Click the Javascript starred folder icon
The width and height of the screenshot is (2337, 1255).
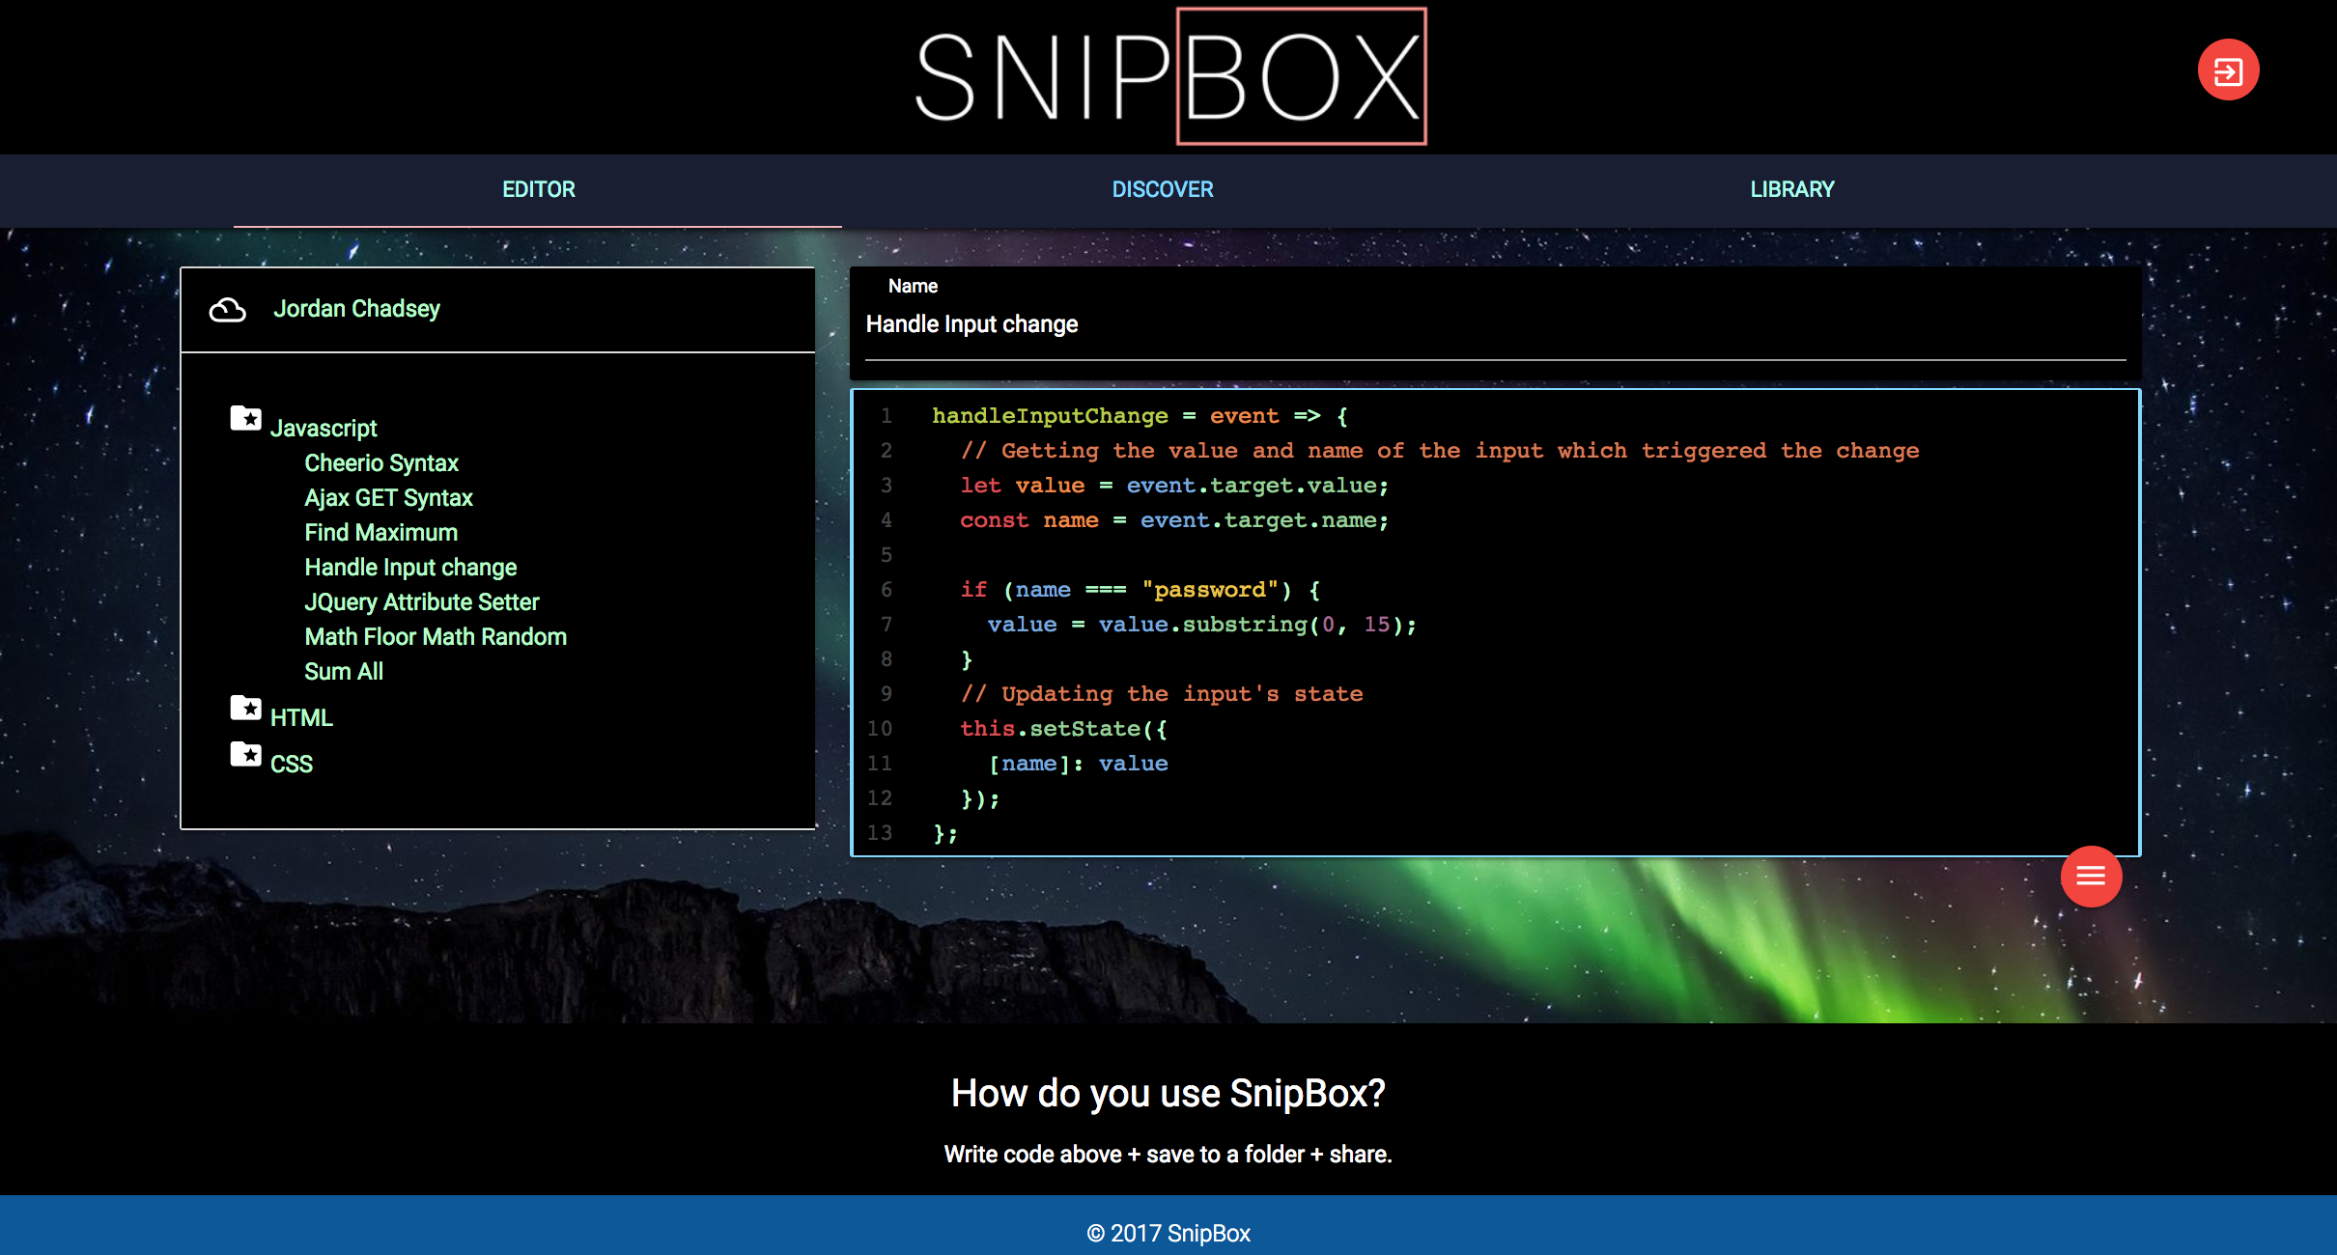(x=246, y=419)
